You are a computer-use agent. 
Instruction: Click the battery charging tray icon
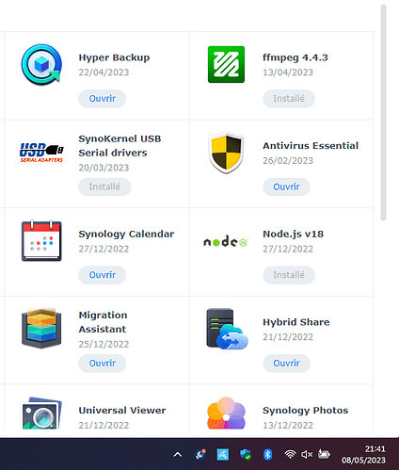coord(324,454)
